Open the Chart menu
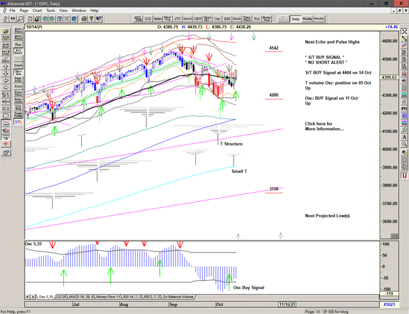409x314 pixels. (37, 11)
